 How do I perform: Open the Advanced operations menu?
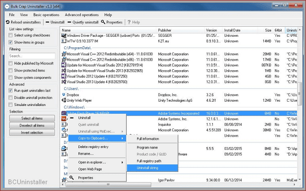[83, 15]
